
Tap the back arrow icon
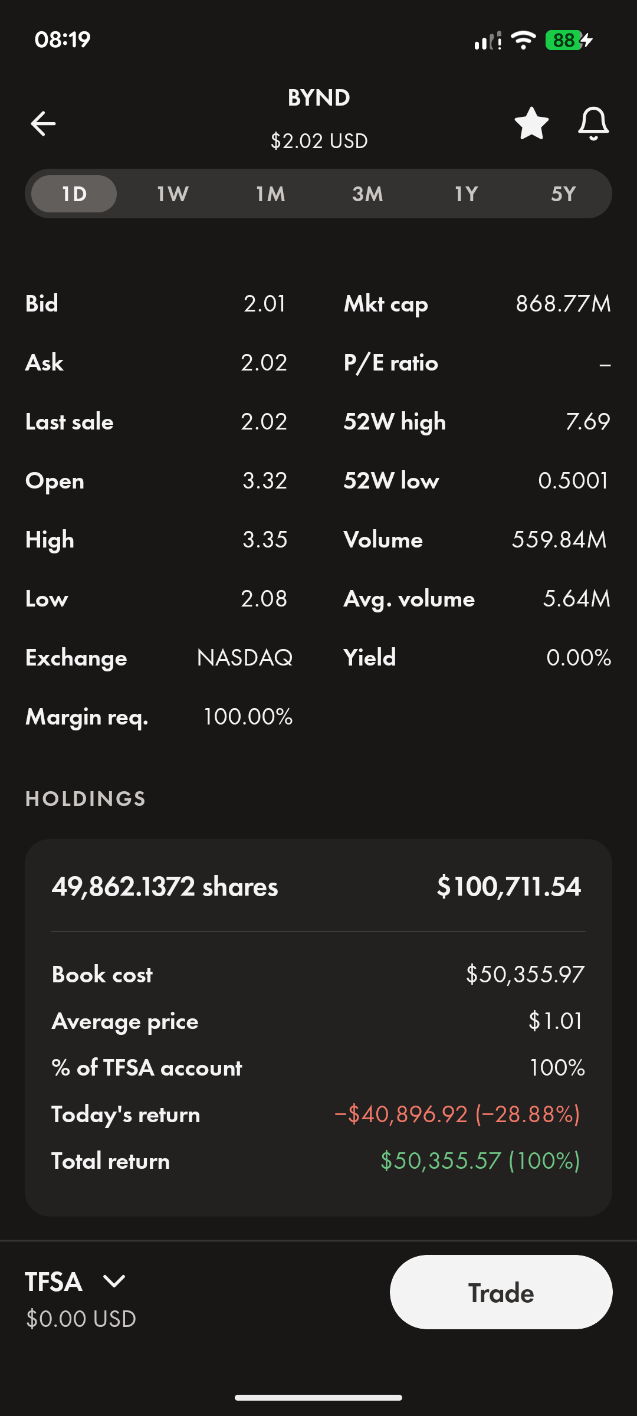pyautogui.click(x=43, y=124)
